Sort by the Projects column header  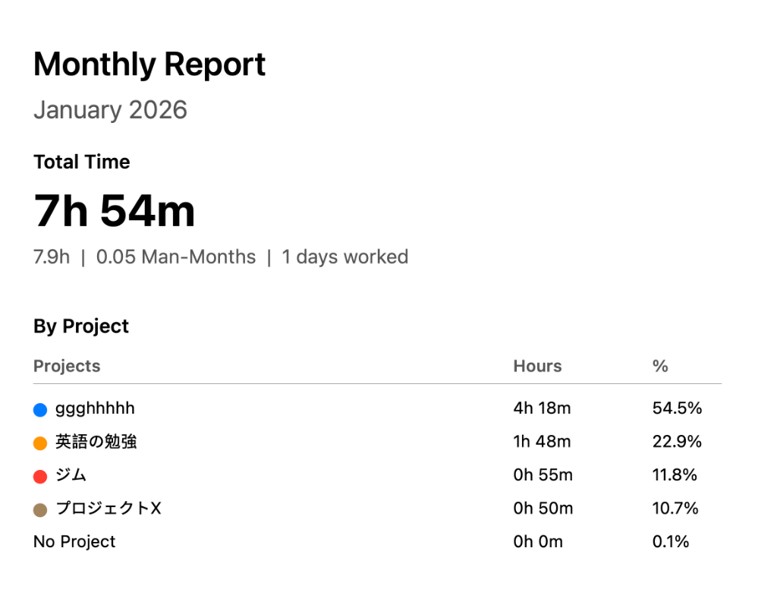(x=67, y=366)
